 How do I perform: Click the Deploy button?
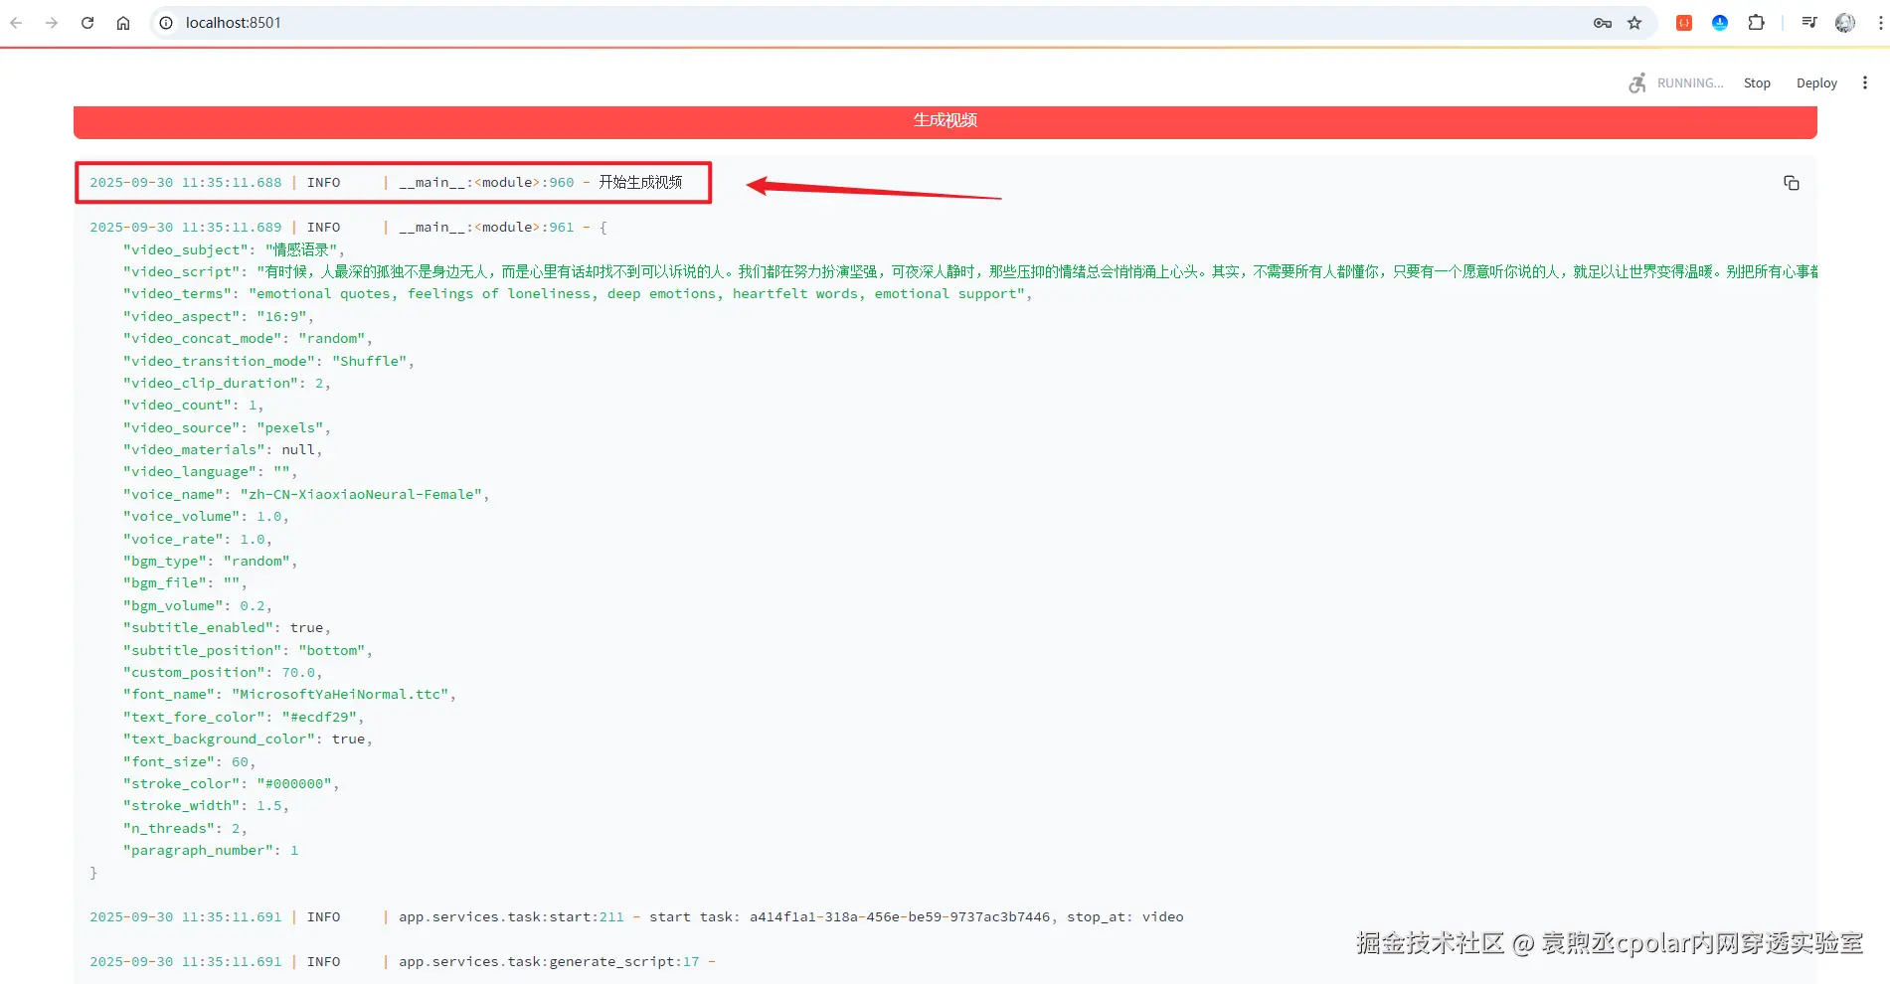[1816, 83]
